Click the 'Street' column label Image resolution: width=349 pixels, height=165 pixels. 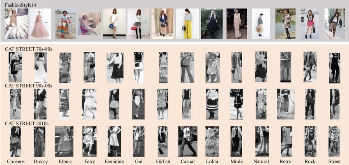334,161
